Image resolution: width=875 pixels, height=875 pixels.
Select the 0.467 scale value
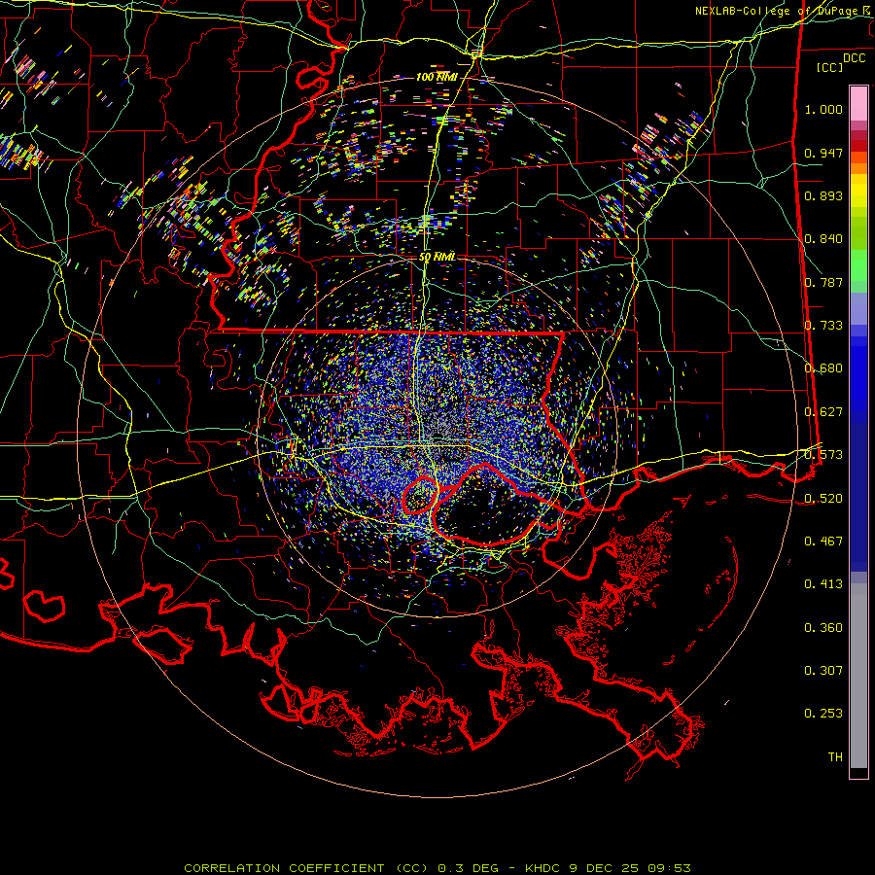pos(823,542)
